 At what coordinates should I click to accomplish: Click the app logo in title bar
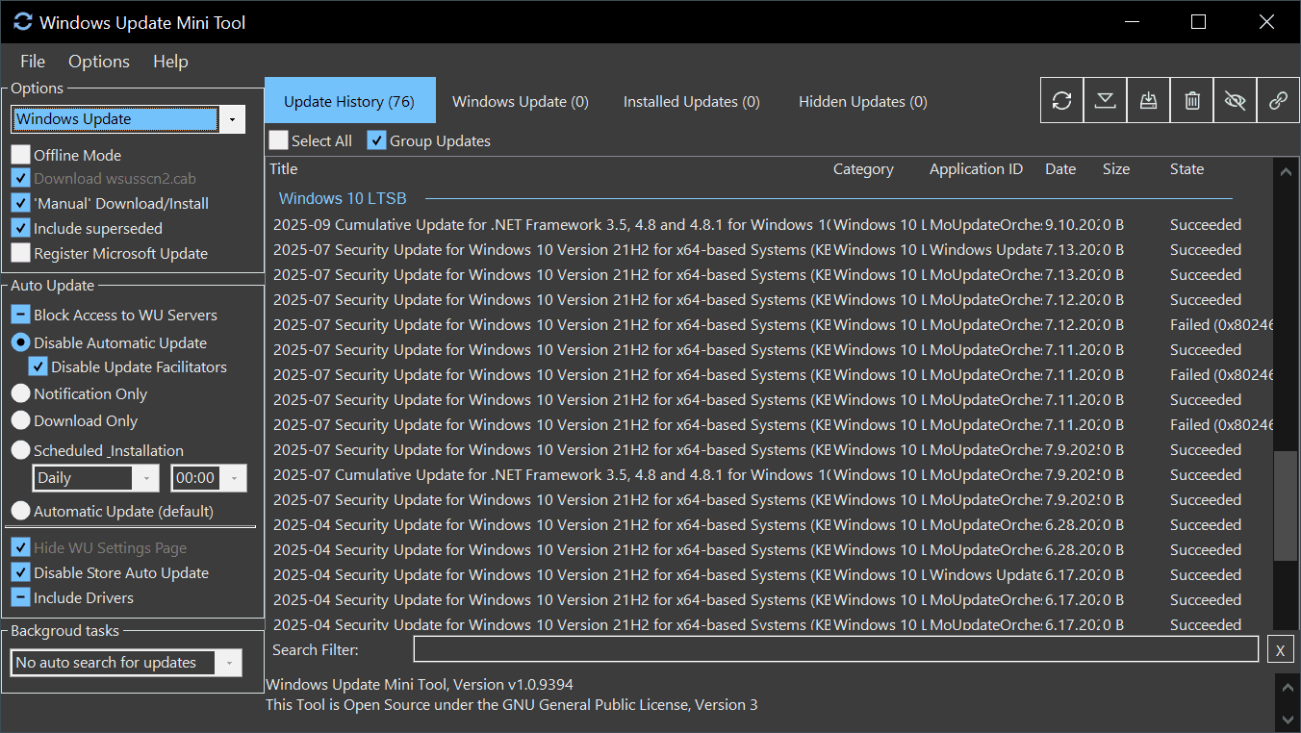23,21
